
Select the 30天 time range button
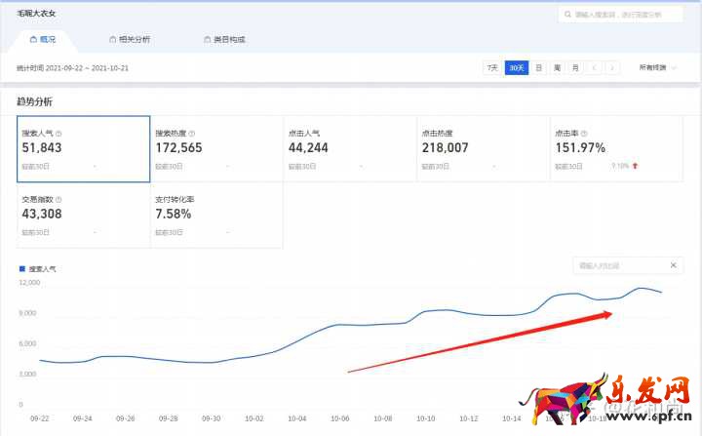pyautogui.click(x=516, y=68)
